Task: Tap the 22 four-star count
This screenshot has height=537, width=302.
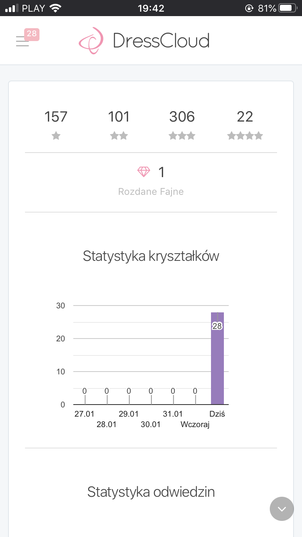Action: [x=245, y=117]
